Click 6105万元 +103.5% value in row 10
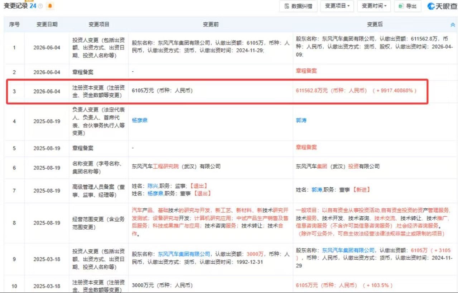This screenshot has height=293, width=458. tap(344, 285)
